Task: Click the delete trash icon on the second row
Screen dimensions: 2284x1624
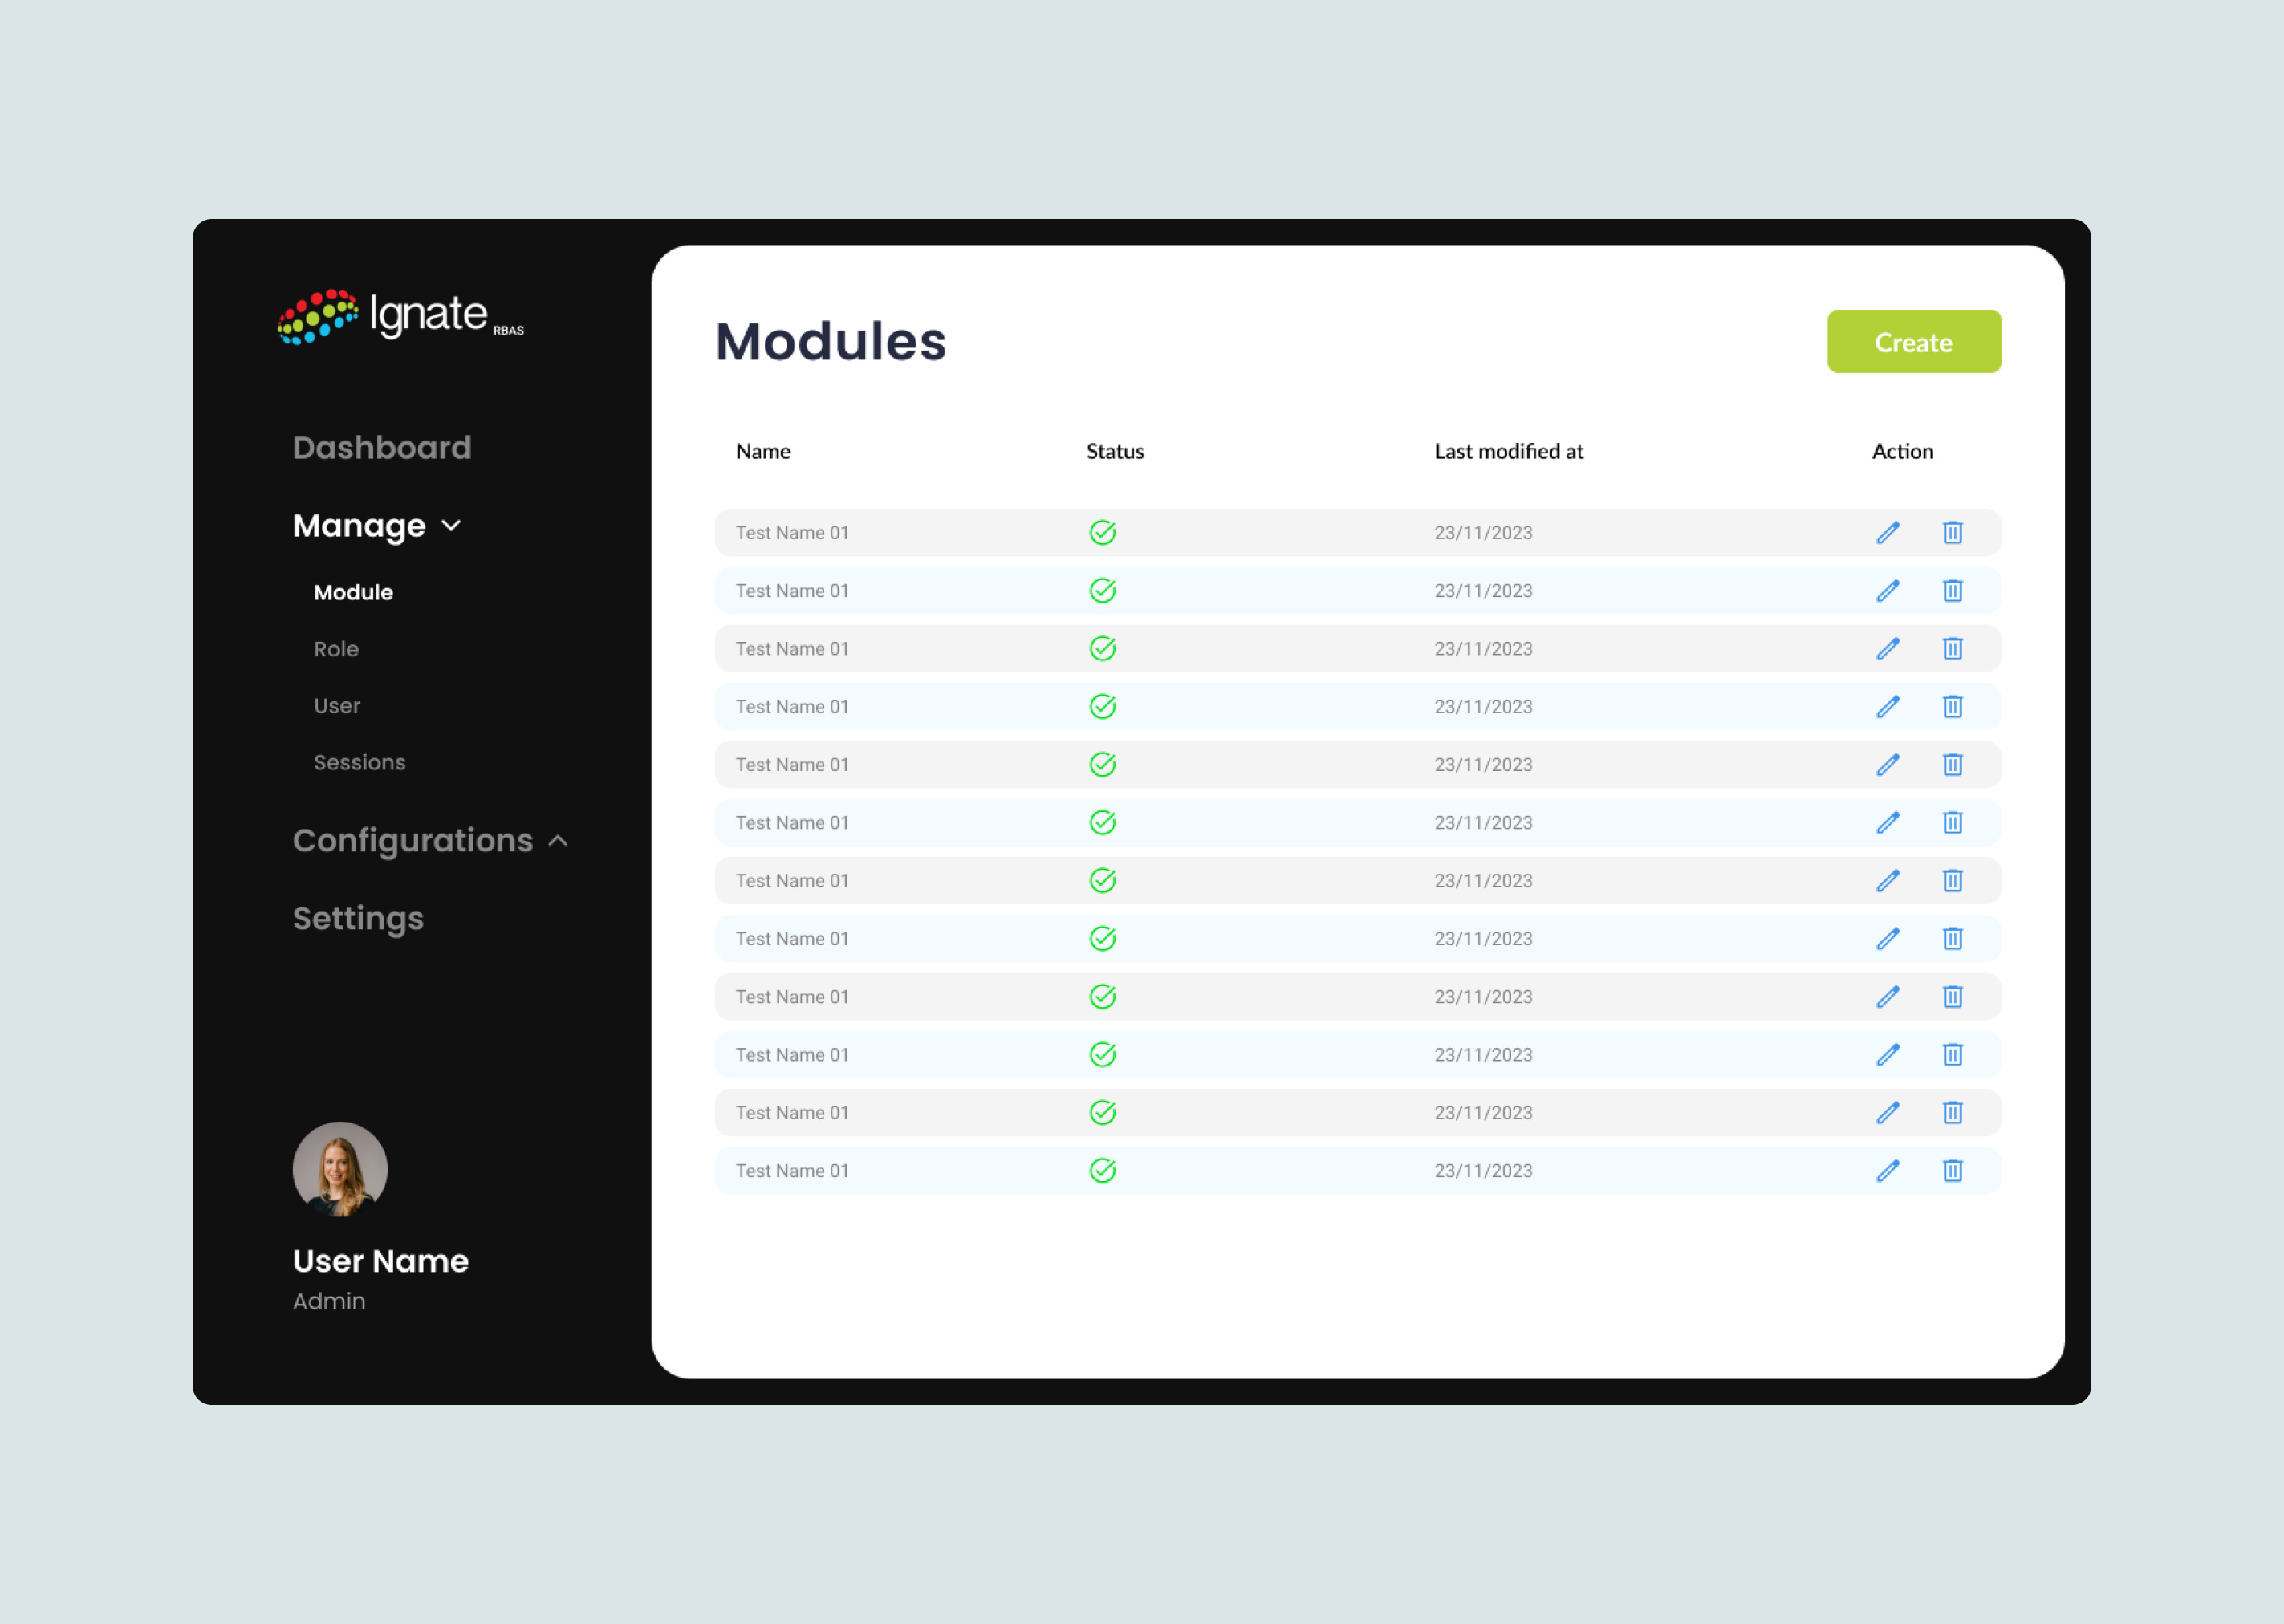Action: [1952, 590]
